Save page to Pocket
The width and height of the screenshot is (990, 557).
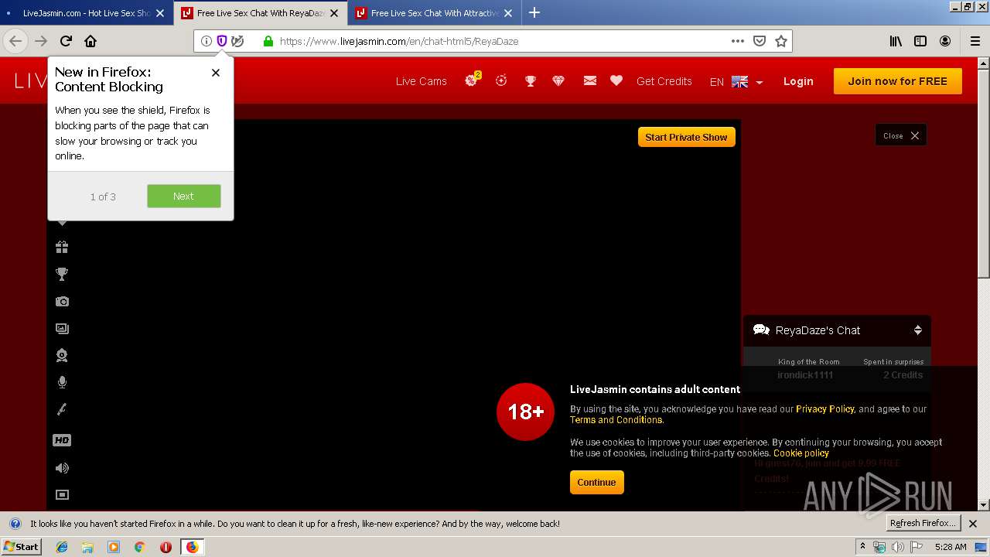click(760, 41)
